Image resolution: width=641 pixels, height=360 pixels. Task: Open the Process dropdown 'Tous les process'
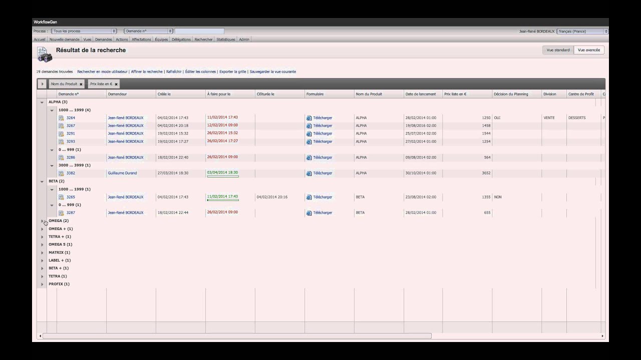(x=84, y=31)
